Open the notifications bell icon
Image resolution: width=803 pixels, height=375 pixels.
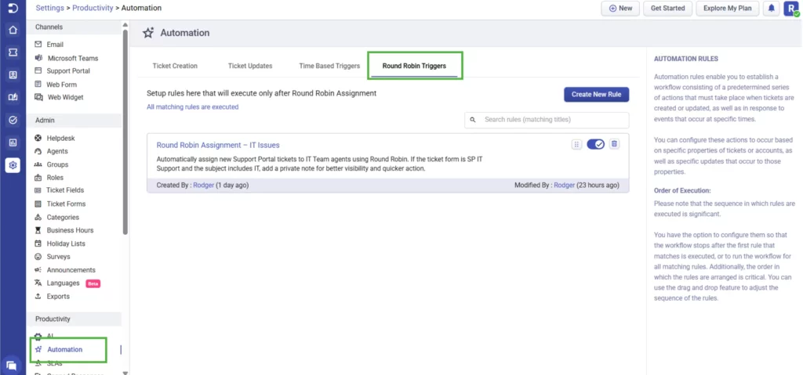click(772, 8)
